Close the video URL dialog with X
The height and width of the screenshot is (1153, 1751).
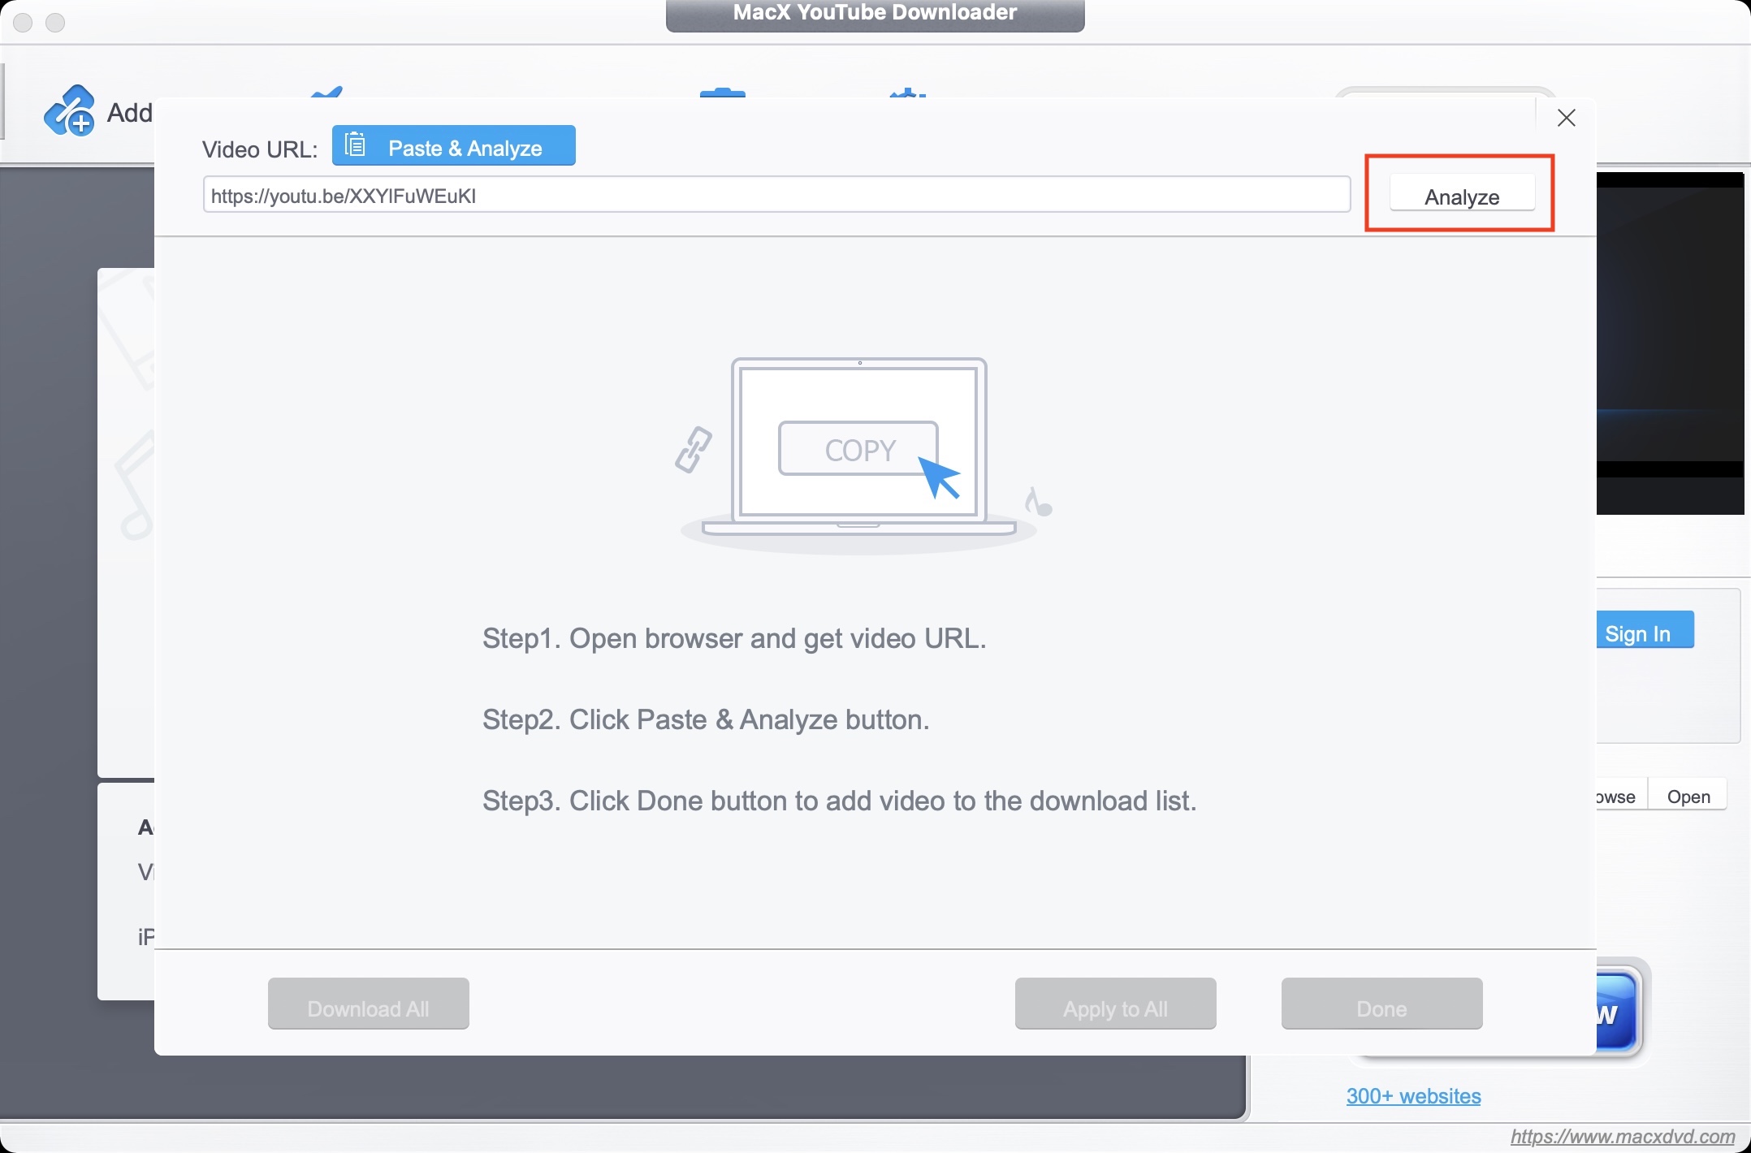[1566, 119]
